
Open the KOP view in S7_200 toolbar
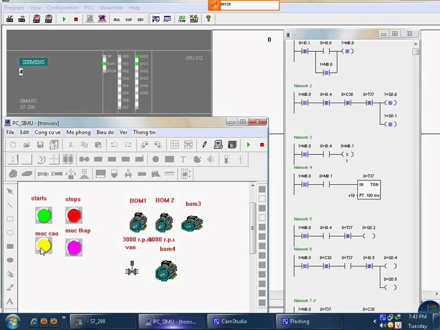click(x=129, y=20)
